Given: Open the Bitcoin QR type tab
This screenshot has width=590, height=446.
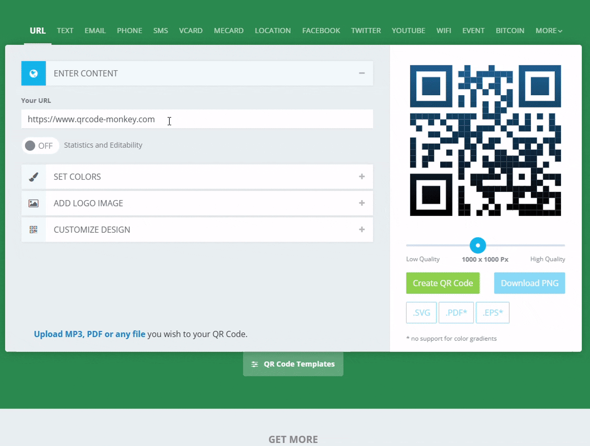Looking at the screenshot, I should pyautogui.click(x=510, y=31).
